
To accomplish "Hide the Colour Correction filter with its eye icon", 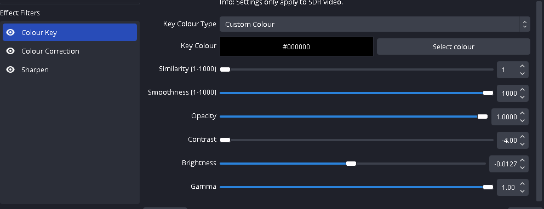I will coord(11,51).
